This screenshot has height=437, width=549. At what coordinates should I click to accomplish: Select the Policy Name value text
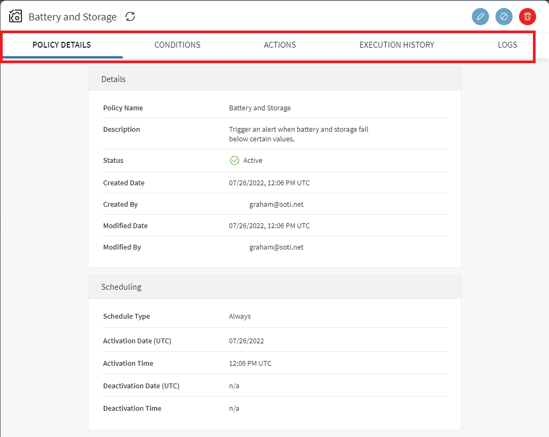coord(260,108)
